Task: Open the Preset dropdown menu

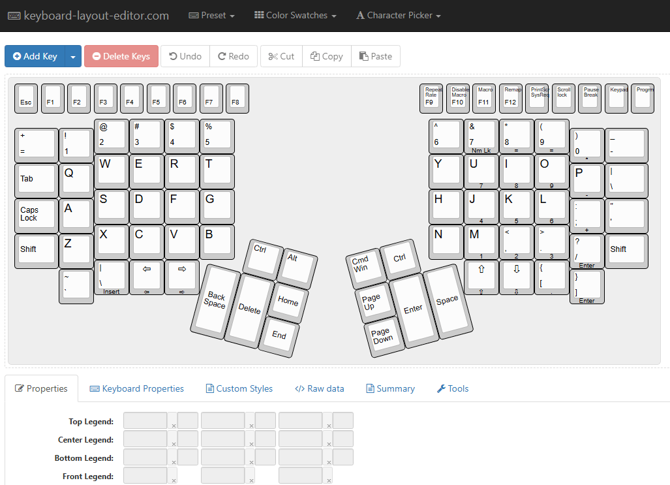Action: click(x=211, y=16)
